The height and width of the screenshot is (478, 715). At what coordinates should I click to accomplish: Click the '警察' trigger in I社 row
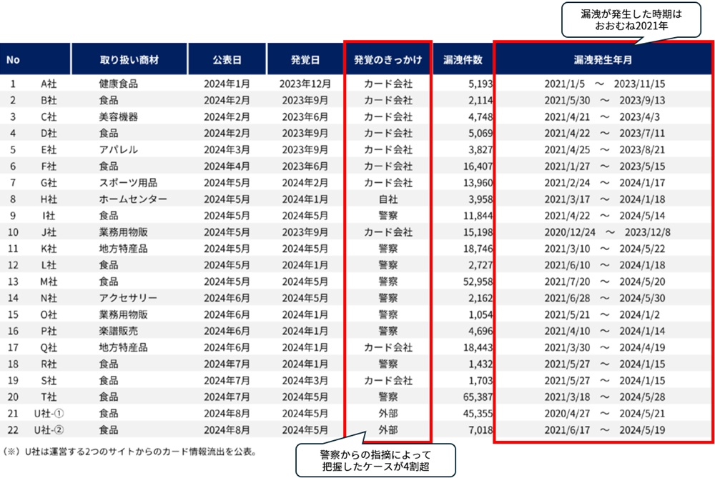(x=388, y=216)
